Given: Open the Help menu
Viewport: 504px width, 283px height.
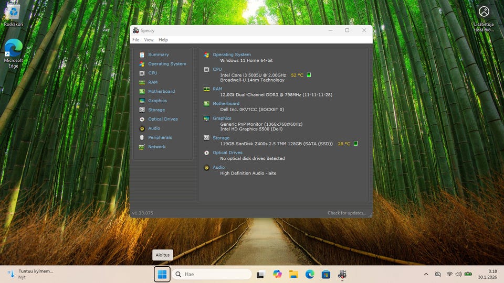Looking at the screenshot, I should tap(163, 40).
